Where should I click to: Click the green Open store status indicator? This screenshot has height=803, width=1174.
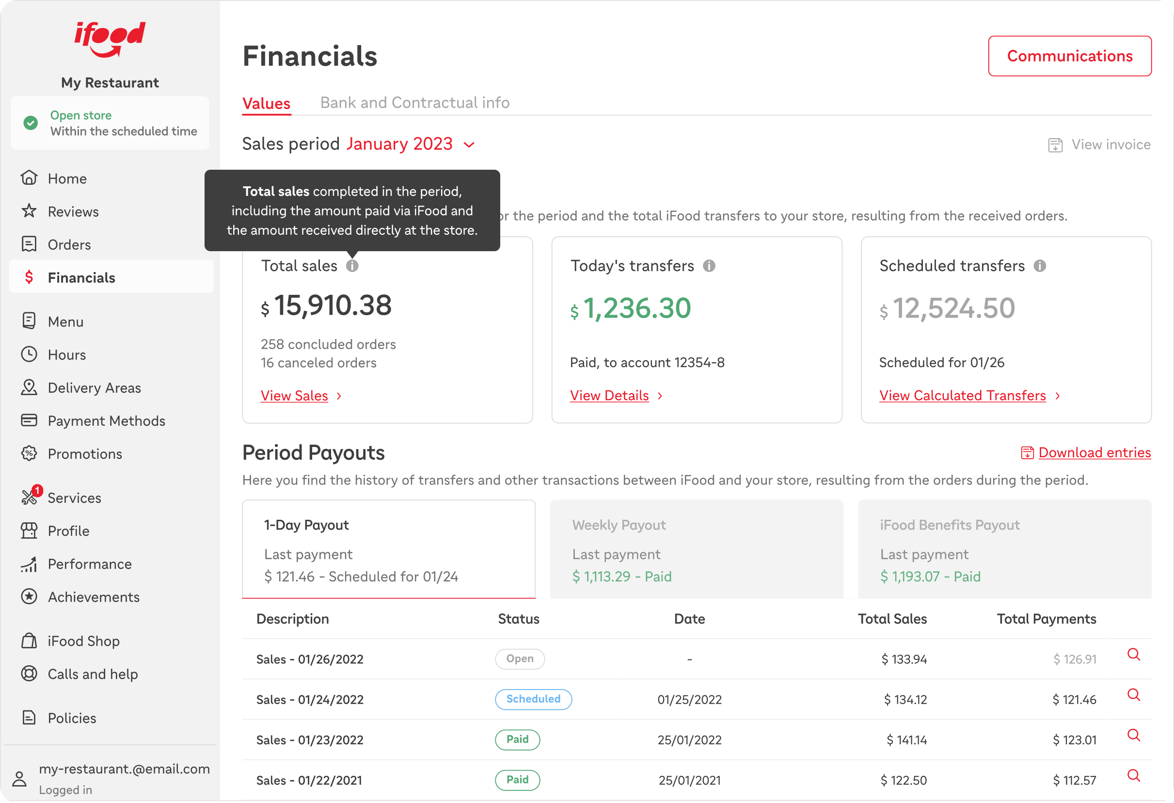tap(31, 123)
